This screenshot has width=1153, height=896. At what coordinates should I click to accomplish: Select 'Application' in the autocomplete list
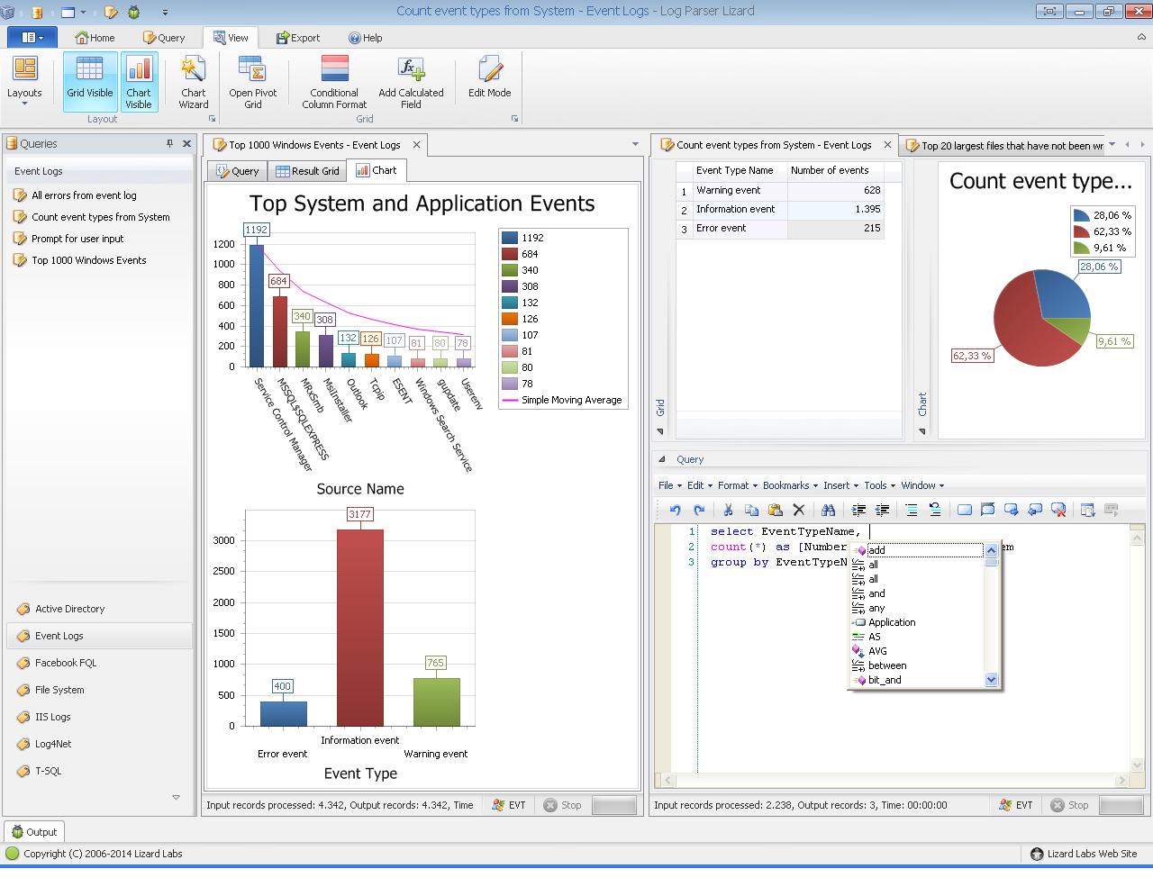[892, 622]
